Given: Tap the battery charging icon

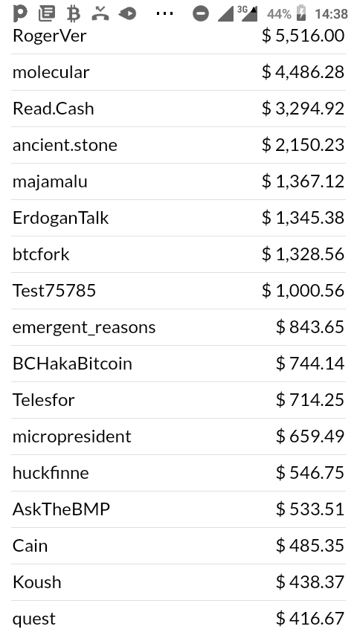Looking at the screenshot, I should [x=301, y=13].
